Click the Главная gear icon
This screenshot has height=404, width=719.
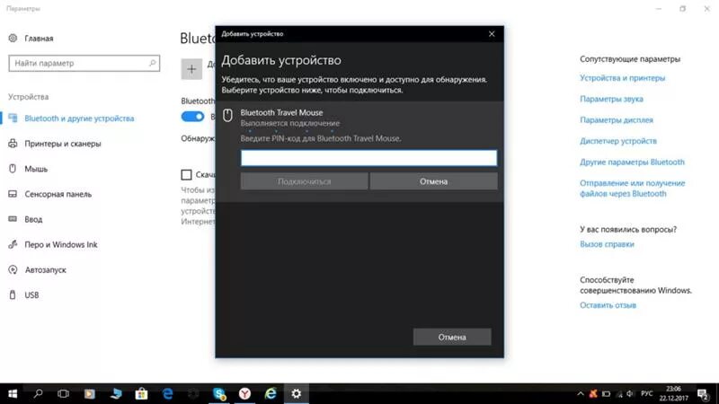click(13, 38)
